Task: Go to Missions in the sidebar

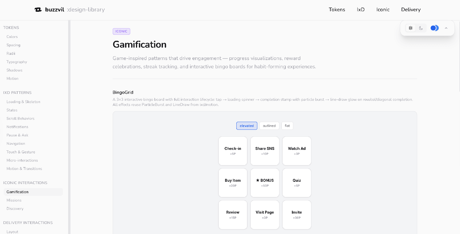Action: pyautogui.click(x=14, y=200)
